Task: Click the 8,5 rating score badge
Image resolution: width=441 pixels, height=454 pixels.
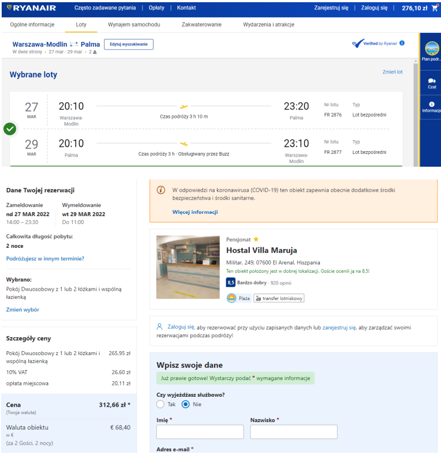Action: [231, 283]
